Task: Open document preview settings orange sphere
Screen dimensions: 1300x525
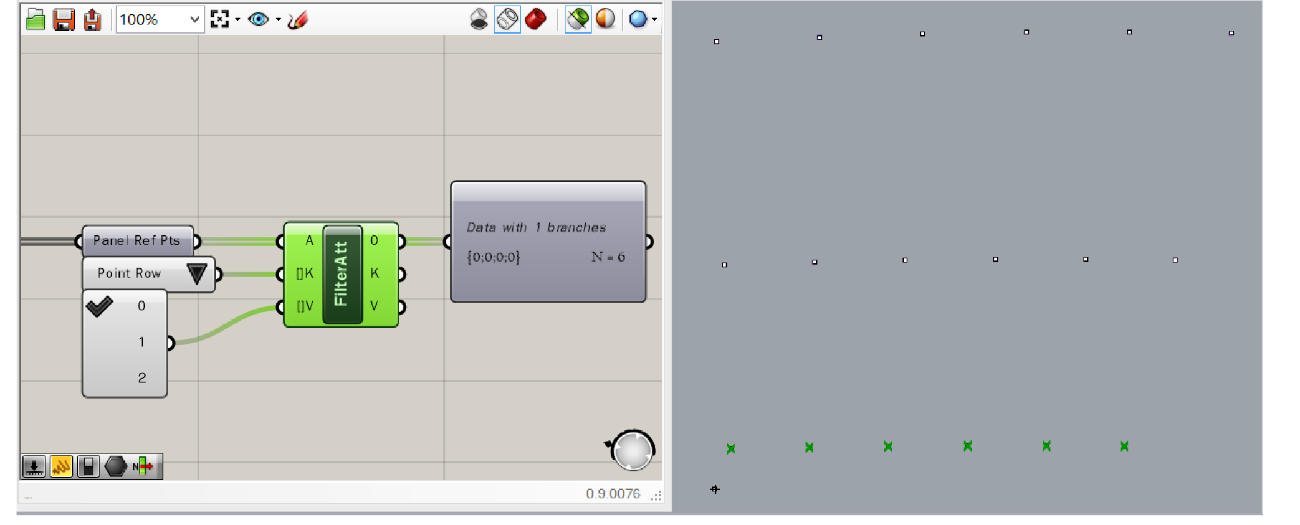Action: [605, 19]
